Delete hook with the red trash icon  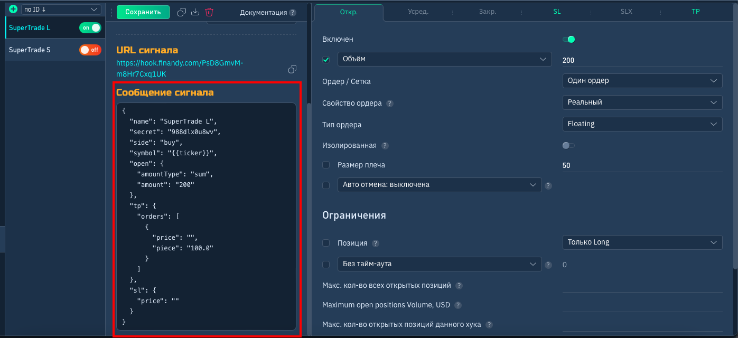click(209, 12)
